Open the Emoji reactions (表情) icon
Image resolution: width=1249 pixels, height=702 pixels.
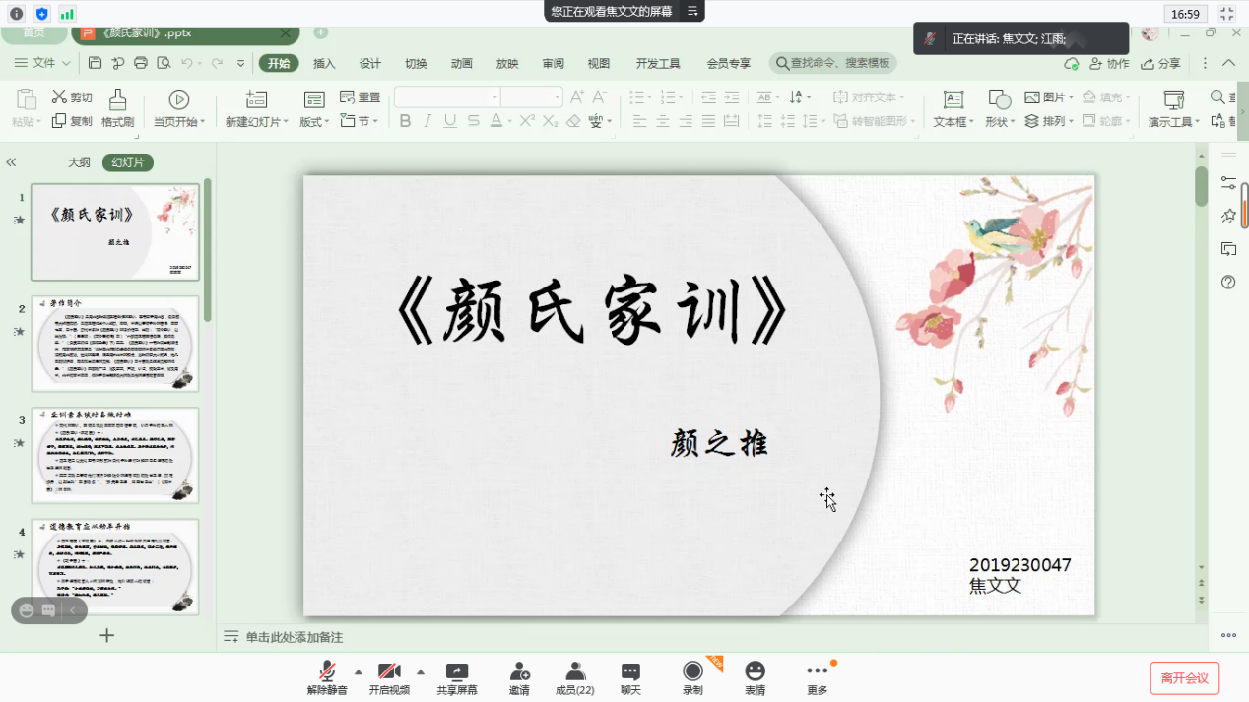[x=755, y=672]
